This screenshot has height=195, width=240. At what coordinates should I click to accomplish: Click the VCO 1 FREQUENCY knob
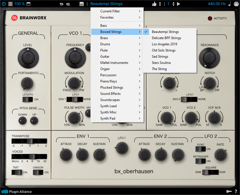tap(75, 58)
